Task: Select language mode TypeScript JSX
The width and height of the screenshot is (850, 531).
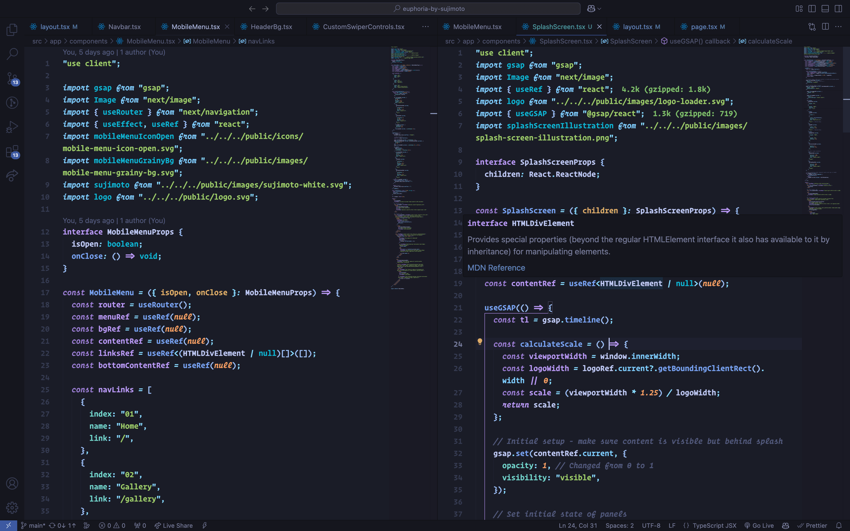Action: tap(714, 525)
